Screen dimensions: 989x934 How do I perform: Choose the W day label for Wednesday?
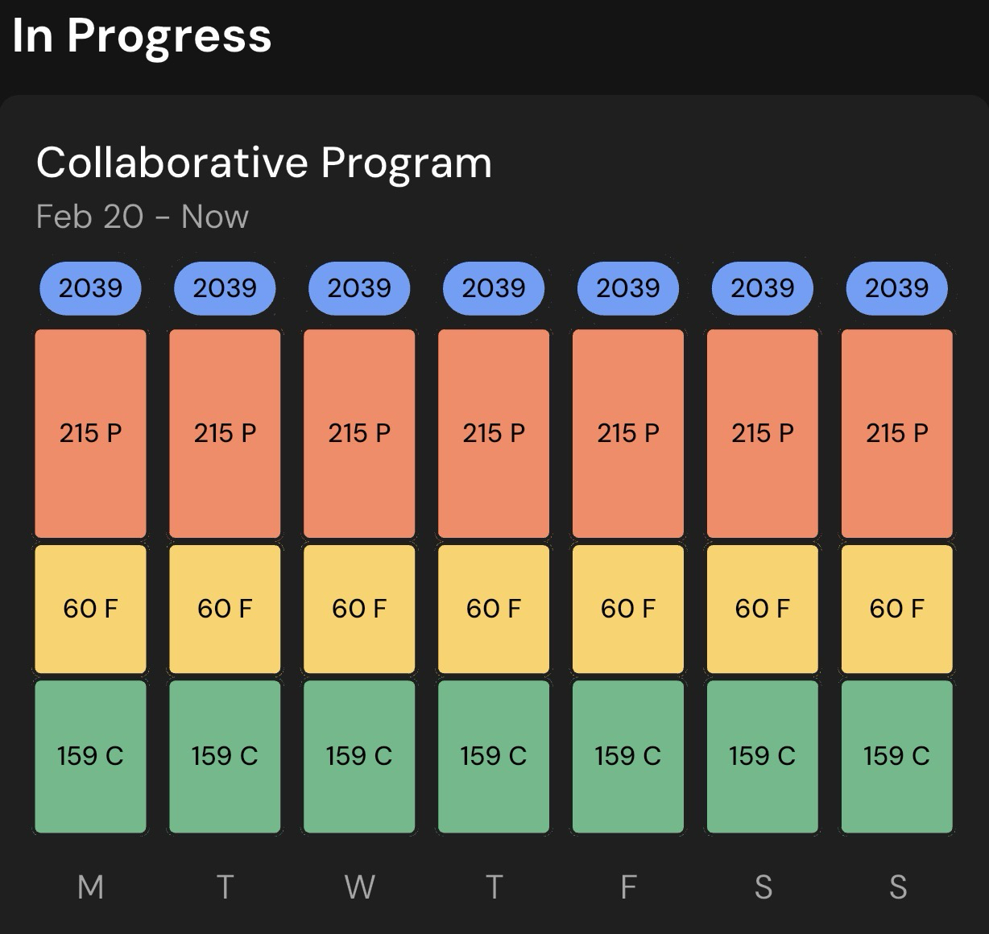tap(359, 887)
